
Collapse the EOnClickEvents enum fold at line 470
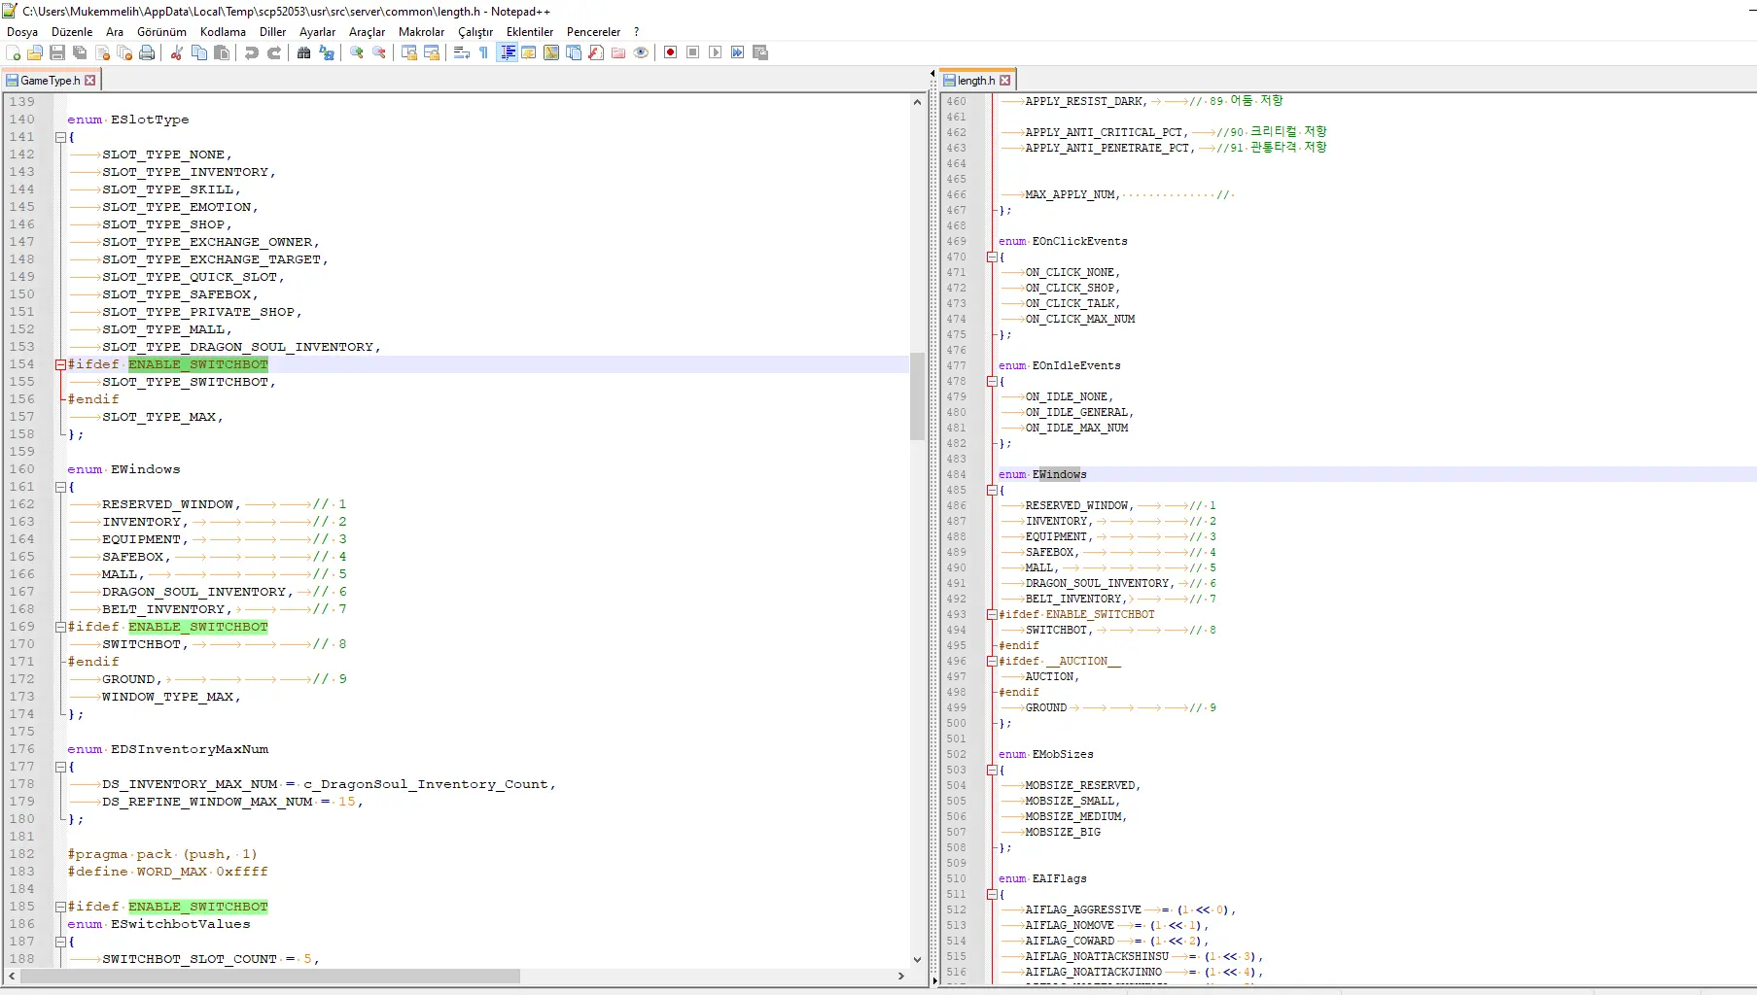click(992, 257)
